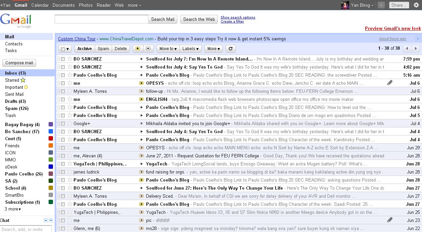Click the star icon beside Starred
This screenshot has height=232, width=422.
pos(23,80)
